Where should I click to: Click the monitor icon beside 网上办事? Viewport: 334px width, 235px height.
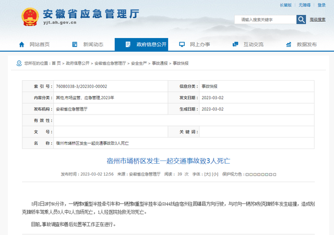coord(182,44)
